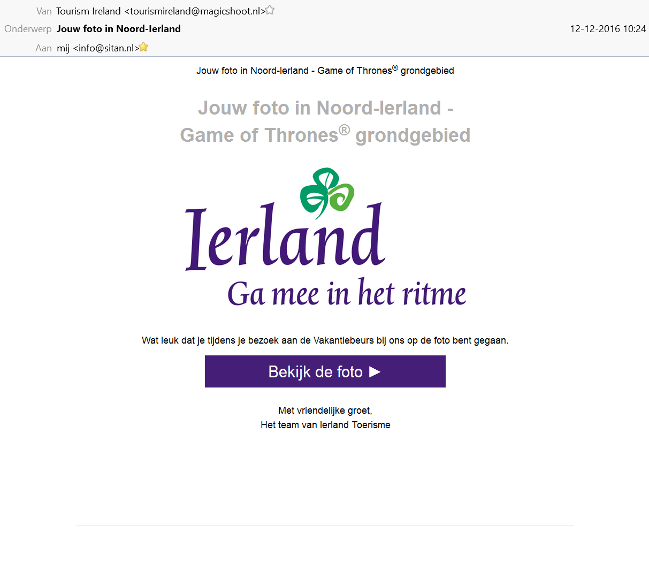The height and width of the screenshot is (570, 649).
Task: Toggle the yellow star next to info@sitan.nl
Action: tap(143, 47)
